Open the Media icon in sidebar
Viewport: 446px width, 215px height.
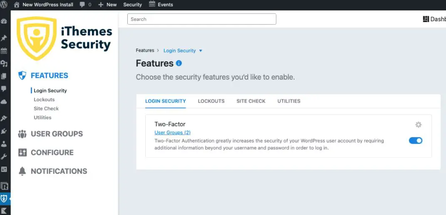click(4, 64)
